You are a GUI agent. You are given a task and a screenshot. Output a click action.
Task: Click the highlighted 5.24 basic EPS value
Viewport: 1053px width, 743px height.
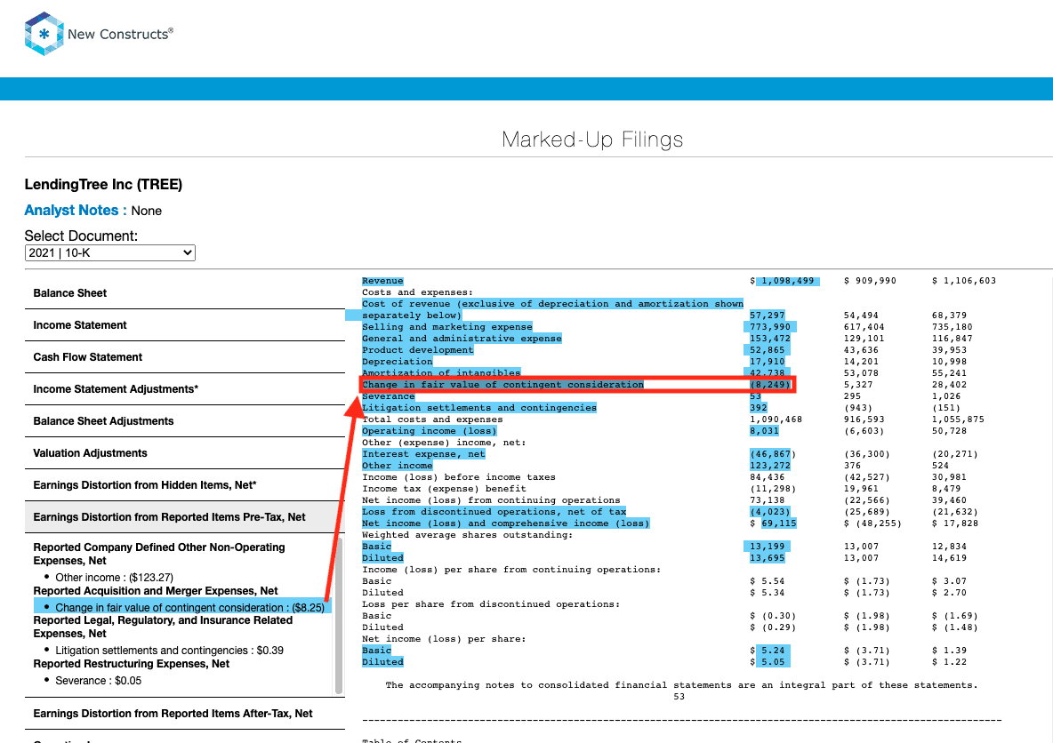[x=773, y=650]
